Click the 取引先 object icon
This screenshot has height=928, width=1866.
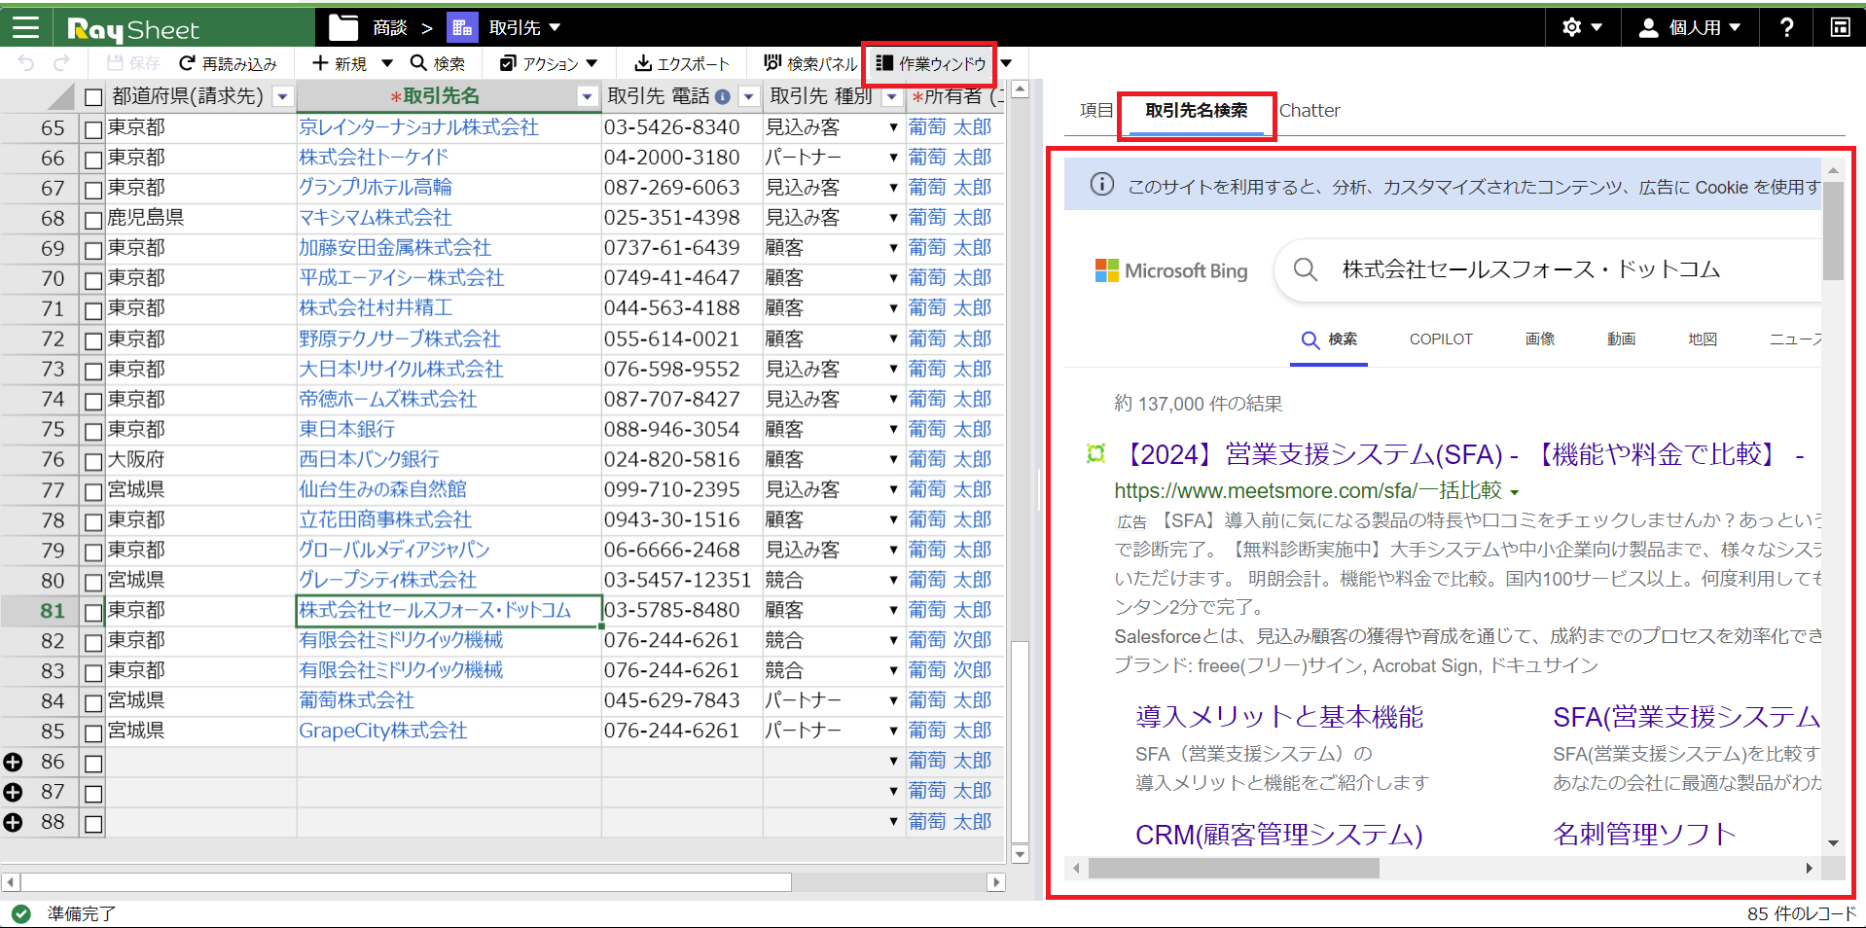tap(462, 27)
